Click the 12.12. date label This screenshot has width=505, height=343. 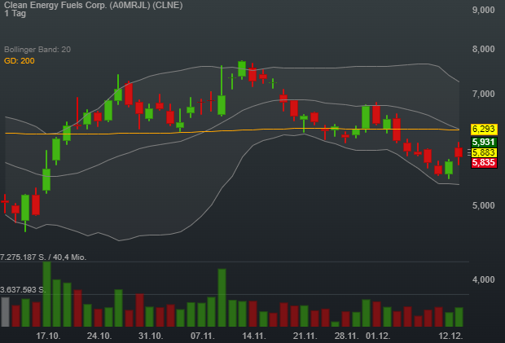450,336
